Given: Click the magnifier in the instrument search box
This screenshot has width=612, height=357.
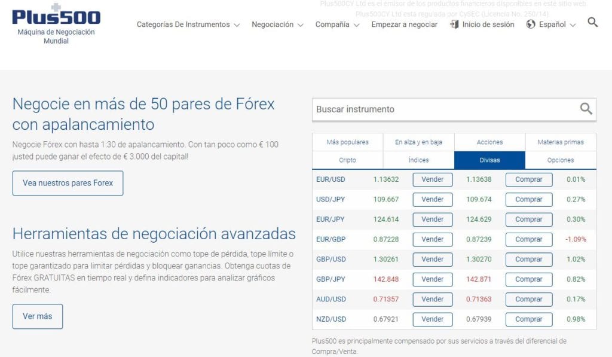Looking at the screenshot, I should click(x=586, y=109).
